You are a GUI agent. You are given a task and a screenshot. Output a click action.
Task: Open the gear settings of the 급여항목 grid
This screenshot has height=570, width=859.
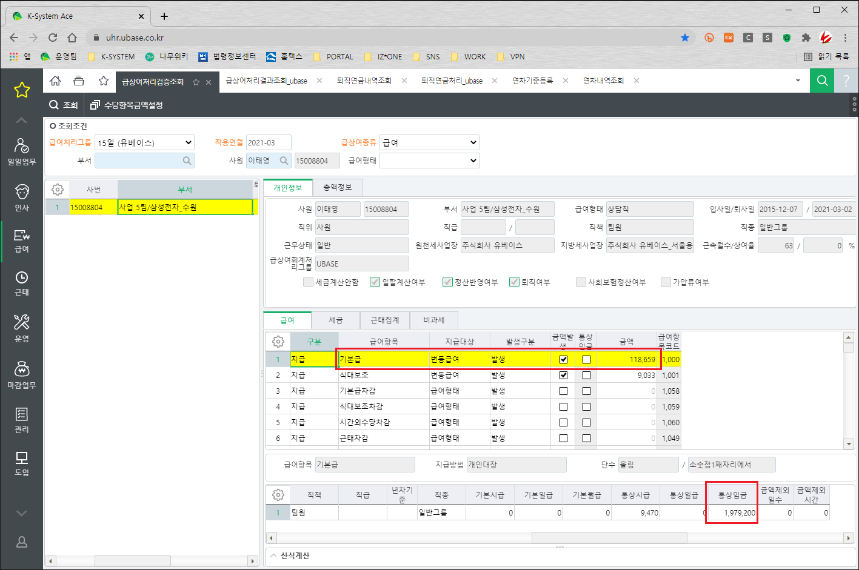(x=278, y=342)
